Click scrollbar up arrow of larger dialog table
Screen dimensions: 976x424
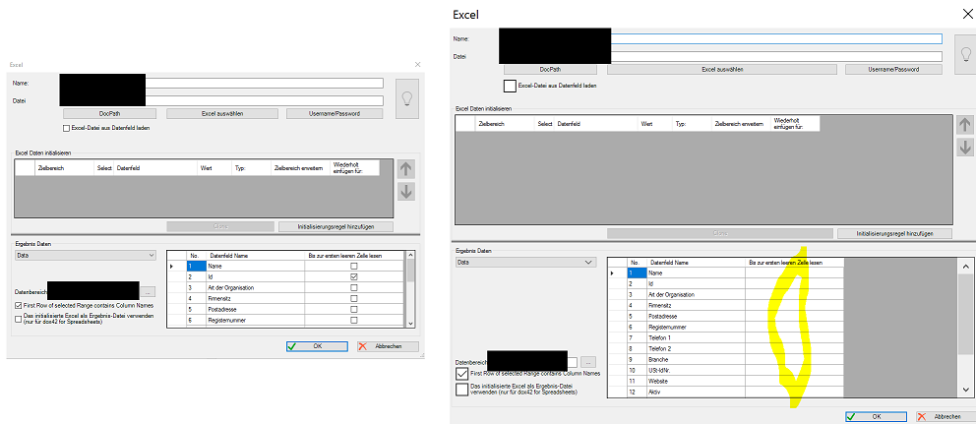(x=965, y=267)
